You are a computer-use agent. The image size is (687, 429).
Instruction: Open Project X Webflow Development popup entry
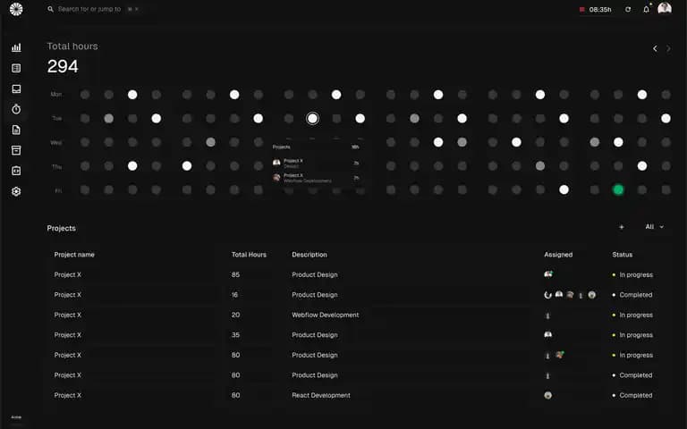pyautogui.click(x=317, y=178)
